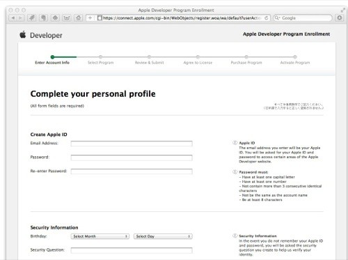The image size is (348, 260).
Task: Click the Safari URL address bar
Action: point(182,18)
